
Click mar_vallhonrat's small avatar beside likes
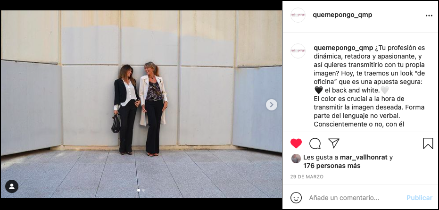(x=296, y=159)
